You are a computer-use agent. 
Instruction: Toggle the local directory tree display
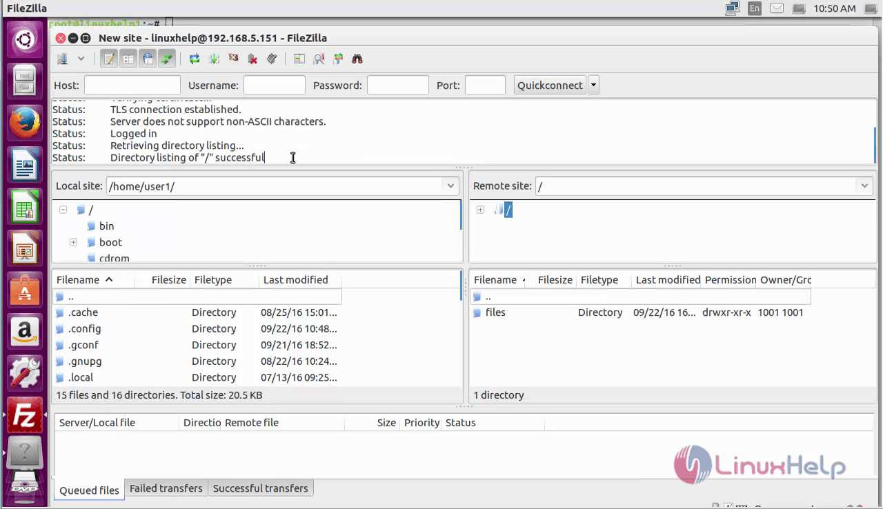128,59
